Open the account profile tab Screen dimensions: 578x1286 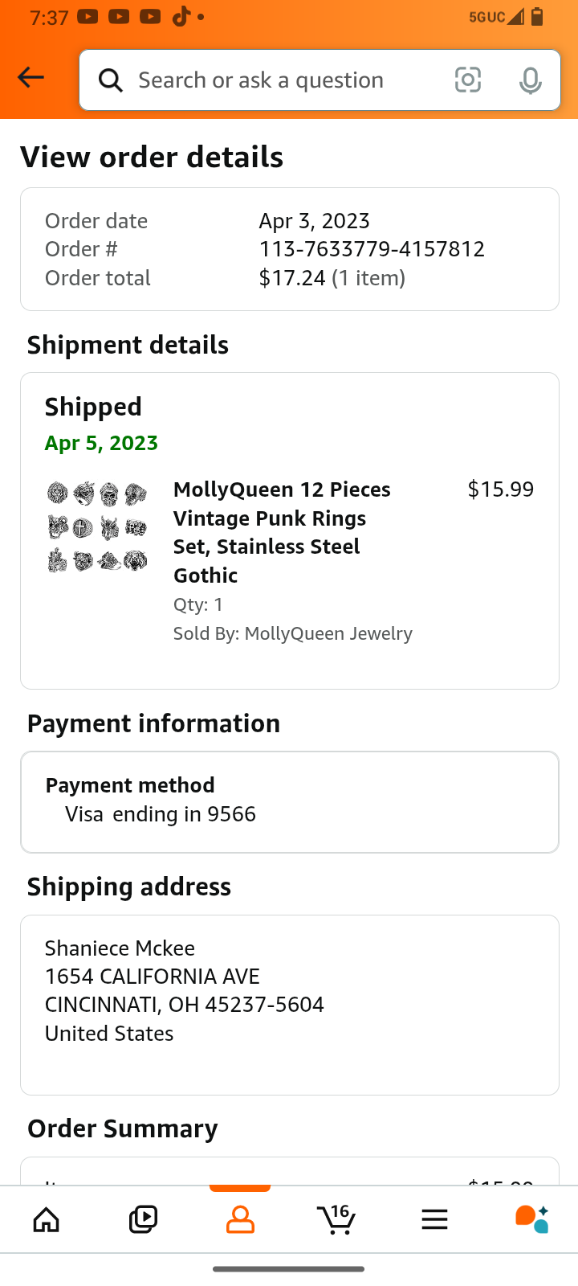tap(240, 1219)
